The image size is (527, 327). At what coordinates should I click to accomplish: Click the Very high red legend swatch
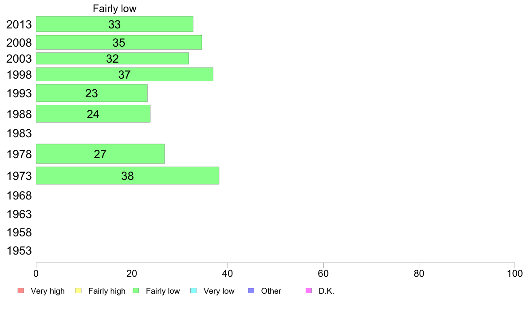click(21, 291)
